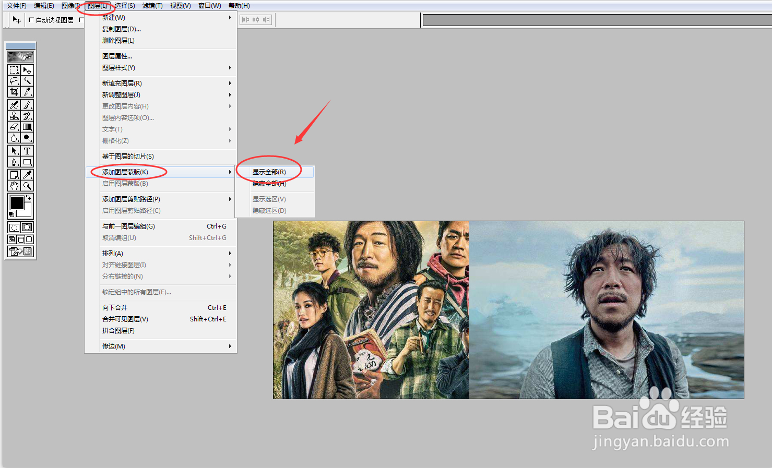The image size is (772, 468).
Task: Select the Airbrush tool
Action: (14, 105)
